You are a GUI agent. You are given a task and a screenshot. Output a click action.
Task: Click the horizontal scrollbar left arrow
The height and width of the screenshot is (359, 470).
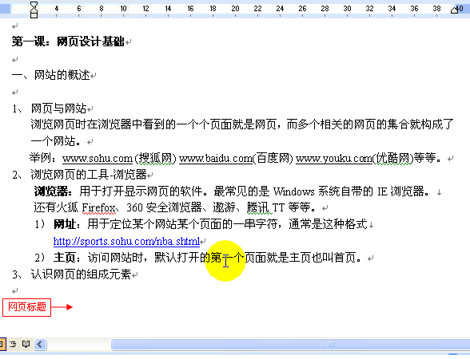(x=40, y=344)
